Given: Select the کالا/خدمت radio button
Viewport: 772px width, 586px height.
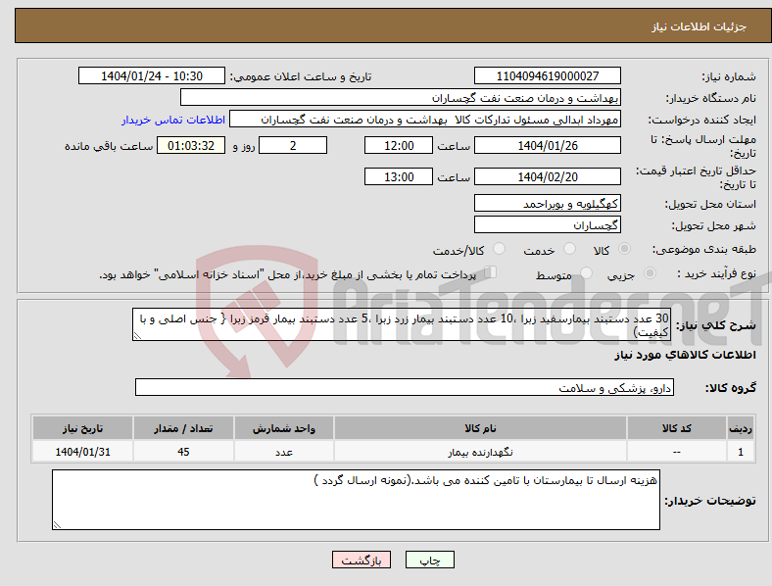Looking at the screenshot, I should pos(499,249).
